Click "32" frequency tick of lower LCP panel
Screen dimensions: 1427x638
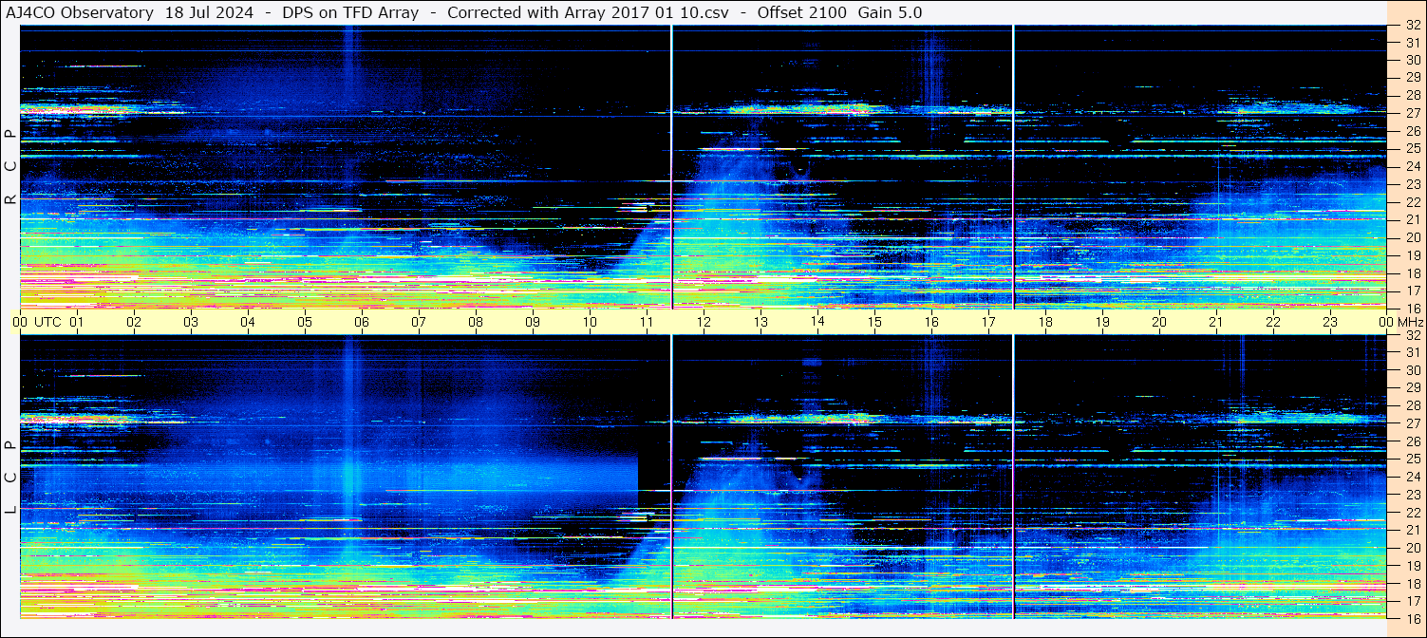(1412, 335)
